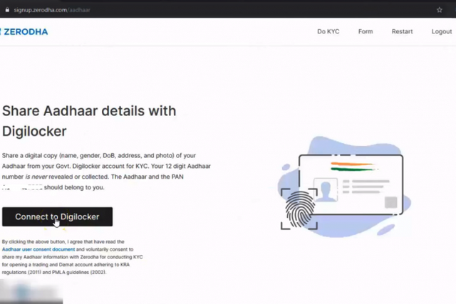Click the Aadhaar card fingerprint illustration
The height and width of the screenshot is (304, 456).
(343, 187)
